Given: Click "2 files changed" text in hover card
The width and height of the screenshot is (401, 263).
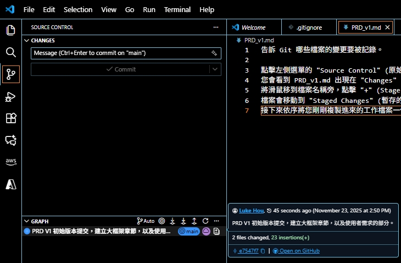Looking at the screenshot, I should tap(250, 238).
